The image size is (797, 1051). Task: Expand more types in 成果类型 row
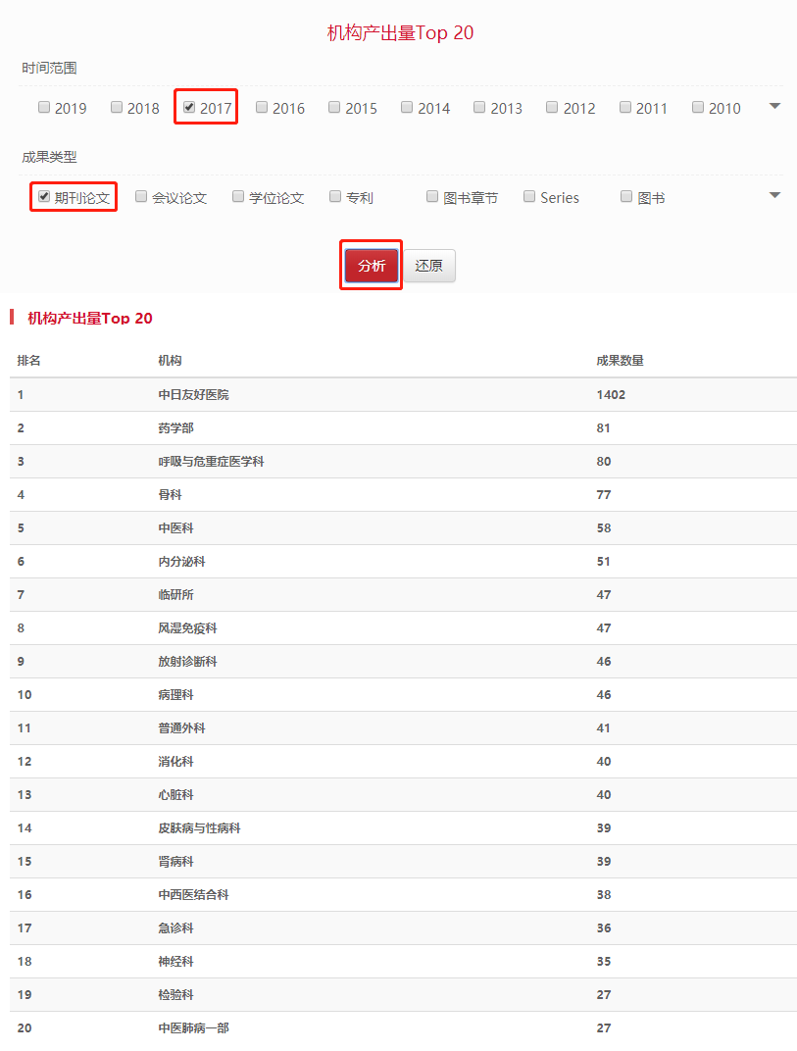[774, 195]
